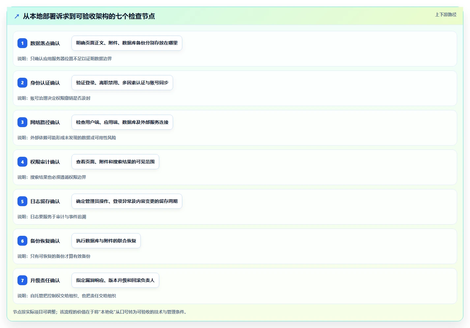
Task: Click the step 5 number badge
Action: point(22,201)
